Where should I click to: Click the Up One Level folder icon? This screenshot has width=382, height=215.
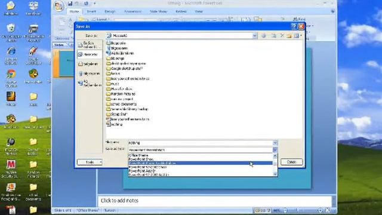pyautogui.click(x=273, y=36)
